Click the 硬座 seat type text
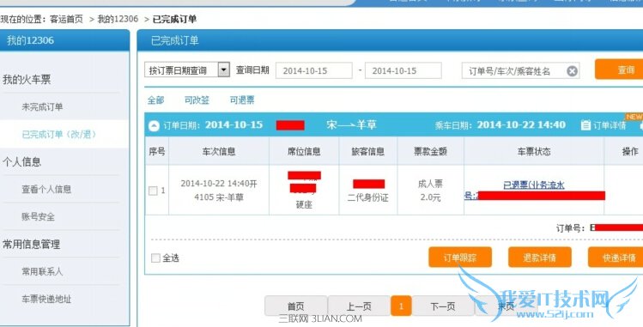The height and width of the screenshot is (327, 643). [304, 205]
